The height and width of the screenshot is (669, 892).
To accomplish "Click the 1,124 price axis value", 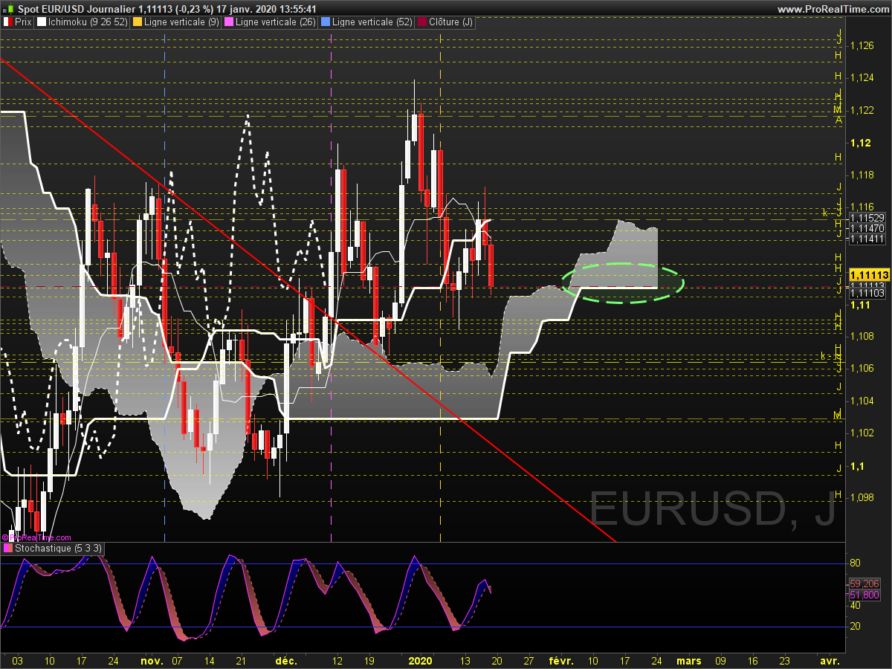I will pyautogui.click(x=862, y=78).
